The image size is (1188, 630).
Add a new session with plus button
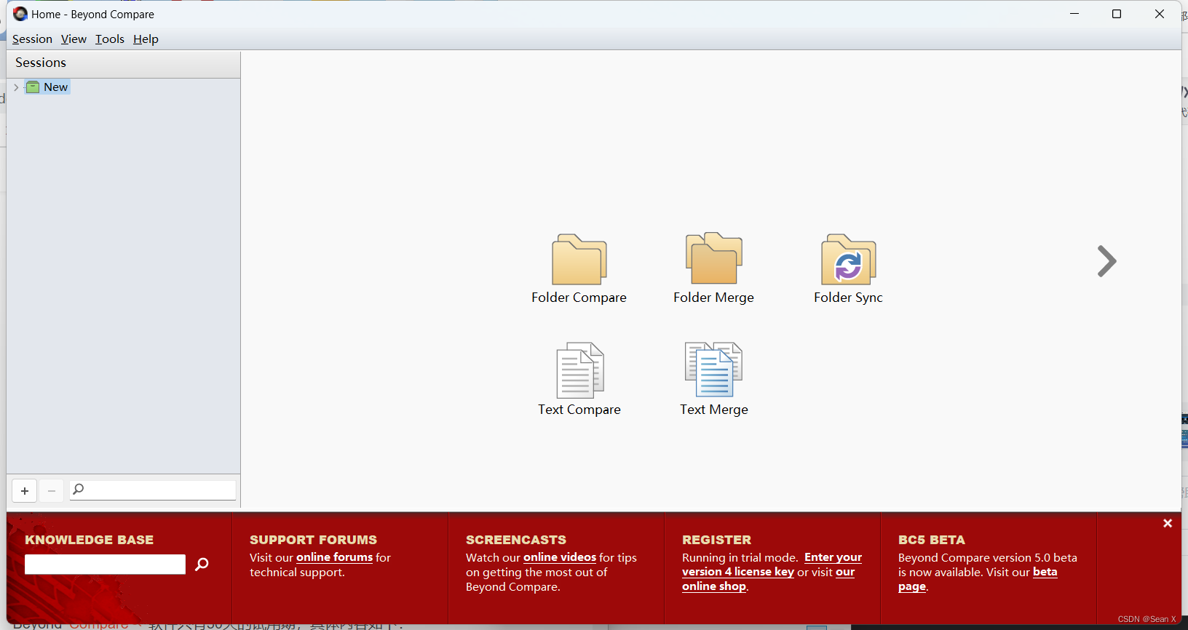[25, 491]
